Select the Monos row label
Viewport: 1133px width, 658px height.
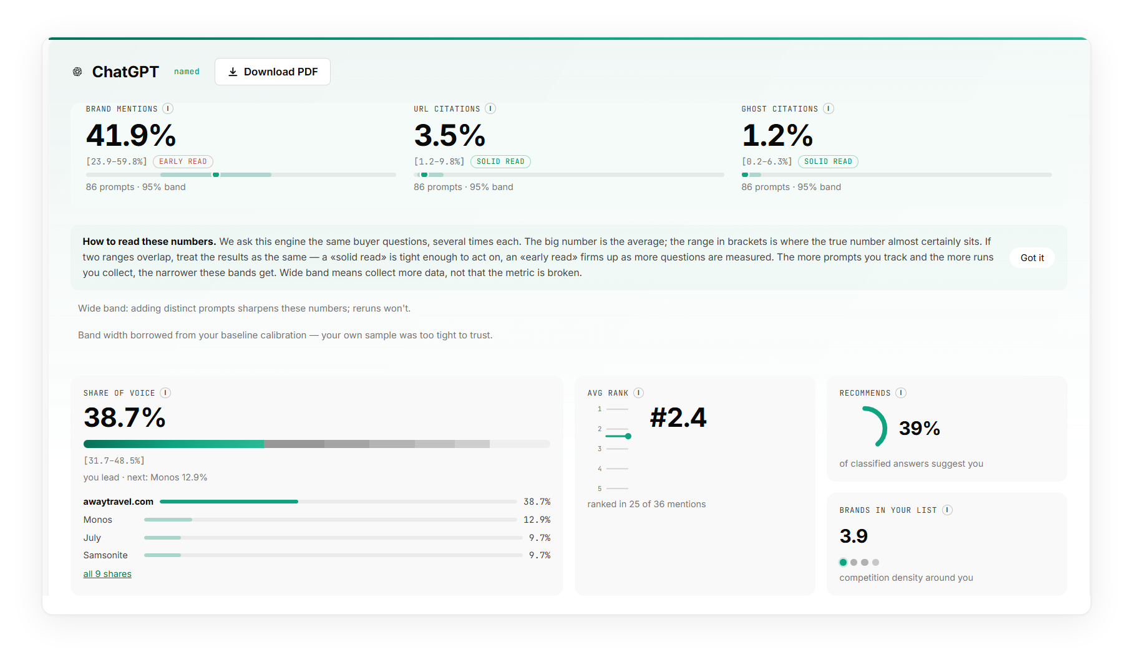click(98, 520)
